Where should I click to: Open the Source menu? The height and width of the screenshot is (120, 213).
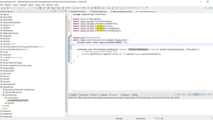[x=15, y=5]
